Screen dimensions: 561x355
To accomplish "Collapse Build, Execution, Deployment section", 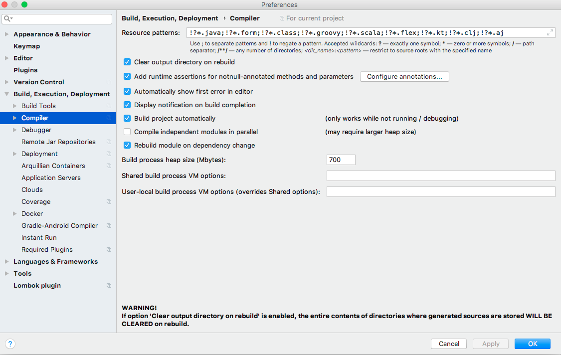I will pos(6,94).
